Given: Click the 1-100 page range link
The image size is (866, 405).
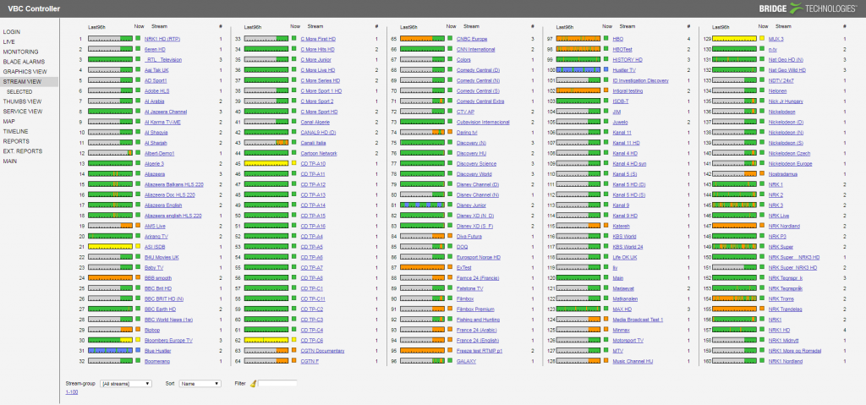Looking at the screenshot, I should coord(73,392).
